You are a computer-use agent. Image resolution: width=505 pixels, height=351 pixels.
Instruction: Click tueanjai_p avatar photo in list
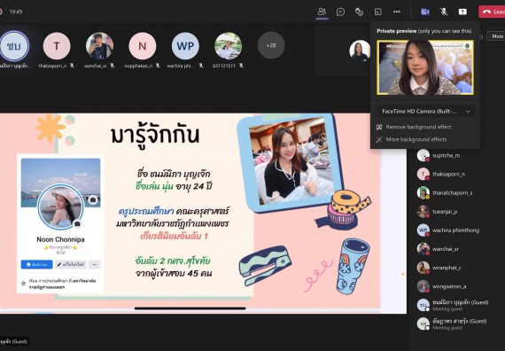tap(423, 212)
